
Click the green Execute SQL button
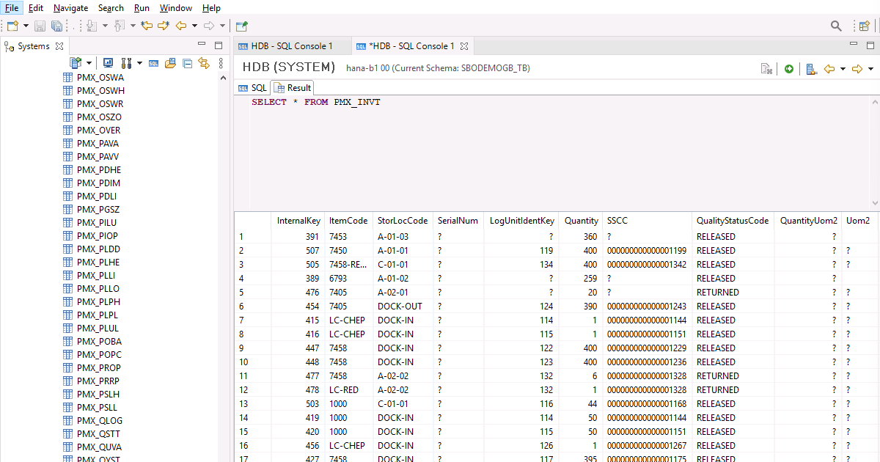(789, 69)
